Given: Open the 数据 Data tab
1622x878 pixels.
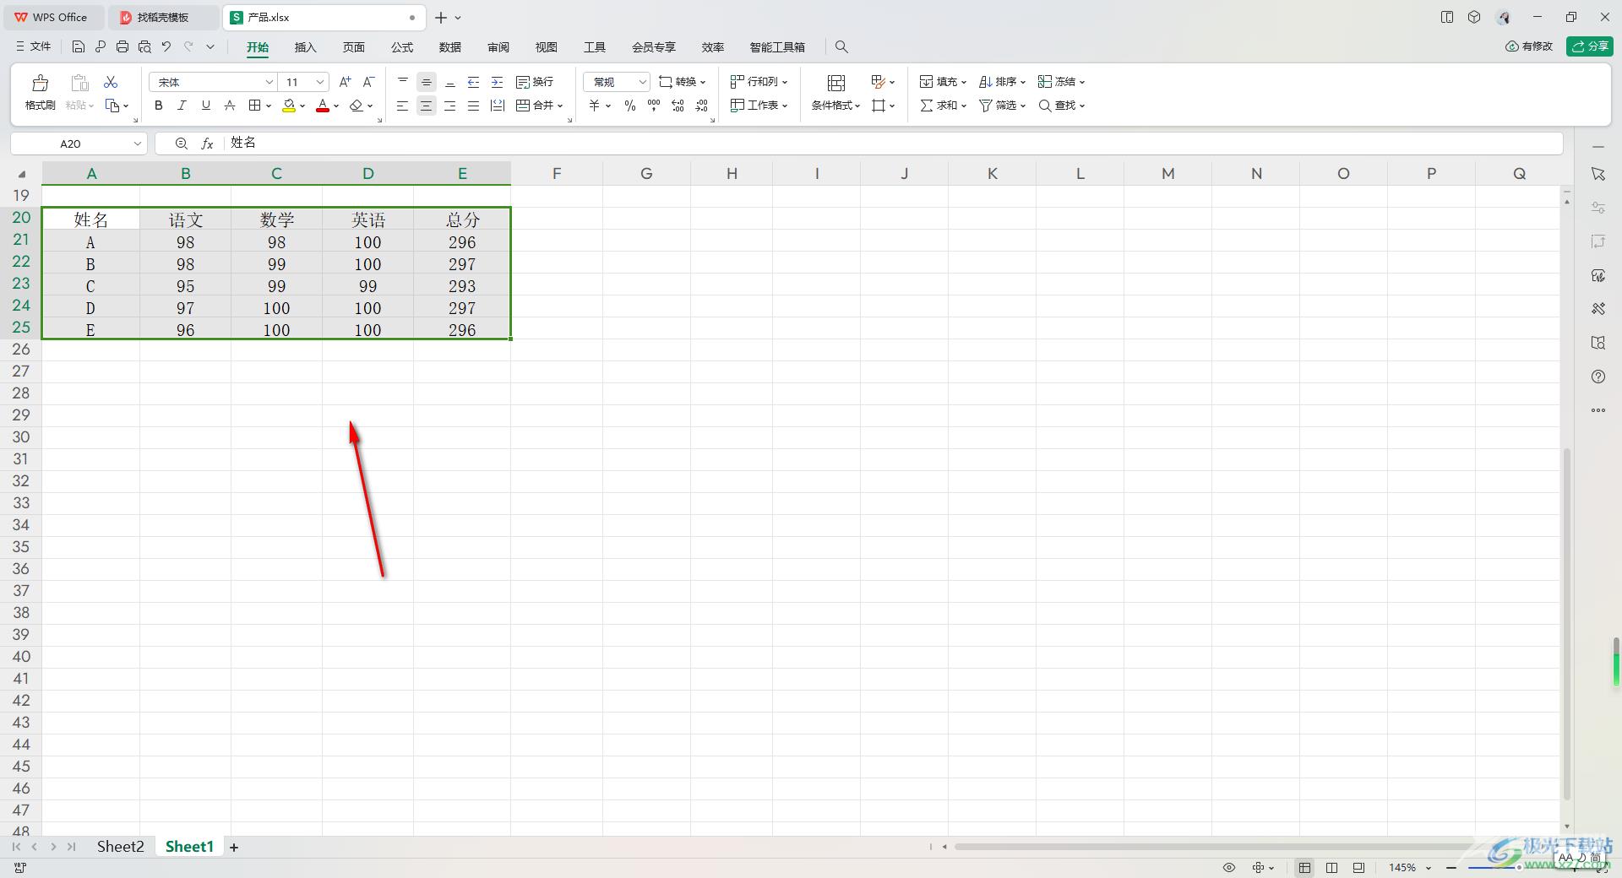Looking at the screenshot, I should pyautogui.click(x=450, y=47).
